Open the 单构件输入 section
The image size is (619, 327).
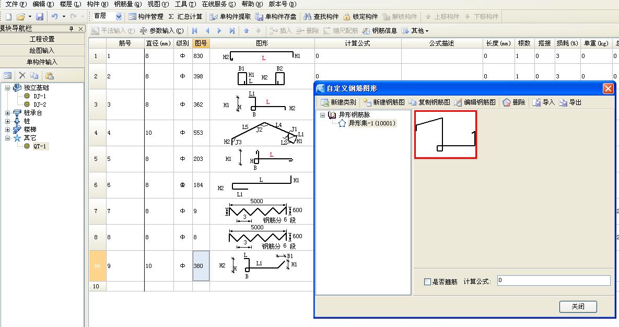coord(42,62)
